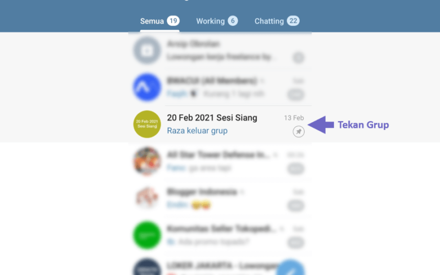
Task: Click the 13 Feb date label
Action: pos(294,118)
